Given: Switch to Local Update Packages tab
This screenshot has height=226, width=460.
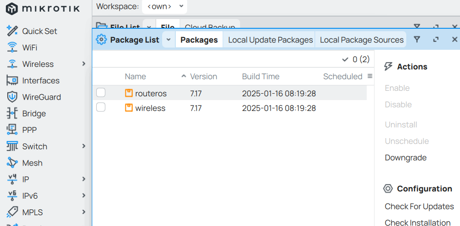Looking at the screenshot, I should (x=270, y=40).
